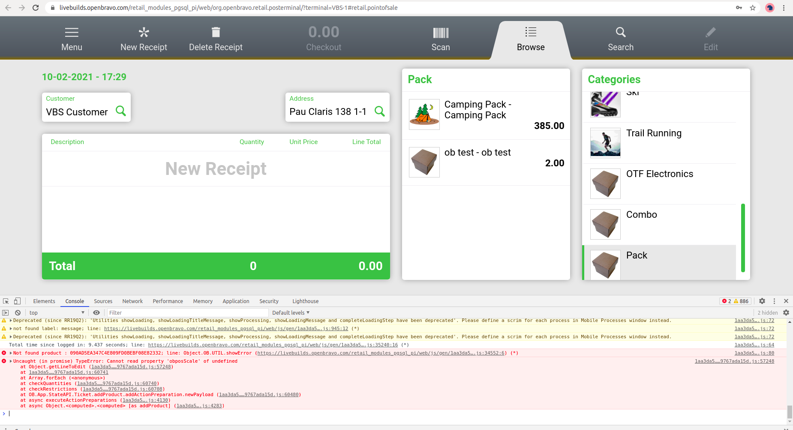Search customers via VBS Customer magnifier icon

click(121, 111)
